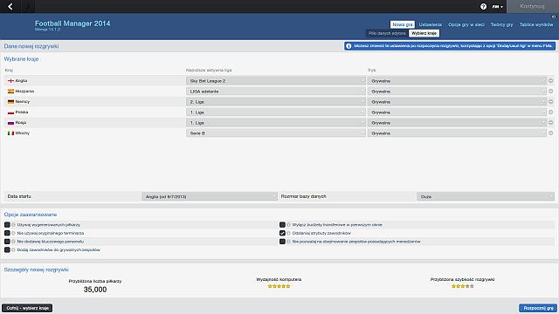
Task: Open the FM menu dropdown
Action: click(498, 6)
